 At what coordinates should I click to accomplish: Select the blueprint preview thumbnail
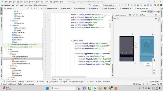click(x=147, y=49)
